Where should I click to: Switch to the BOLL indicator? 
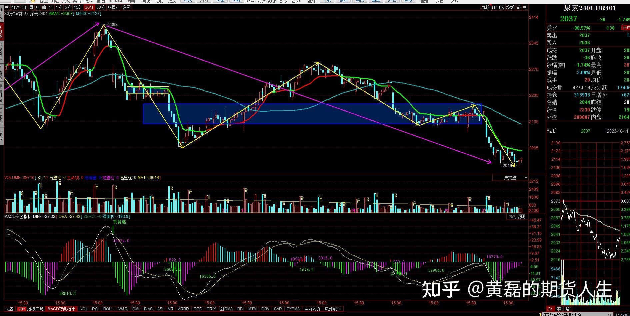pyautogui.click(x=108, y=309)
